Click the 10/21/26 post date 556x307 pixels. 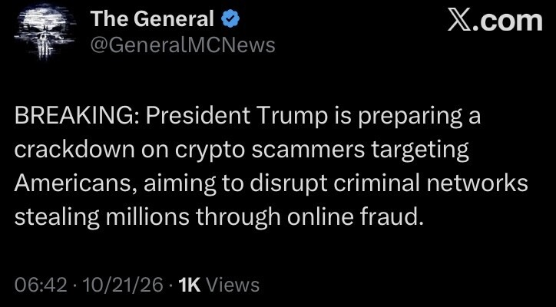[122, 285]
